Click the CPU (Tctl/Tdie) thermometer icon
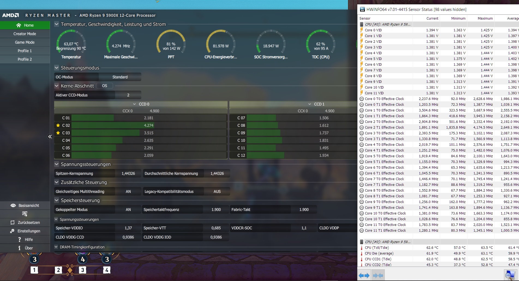 coord(362,247)
